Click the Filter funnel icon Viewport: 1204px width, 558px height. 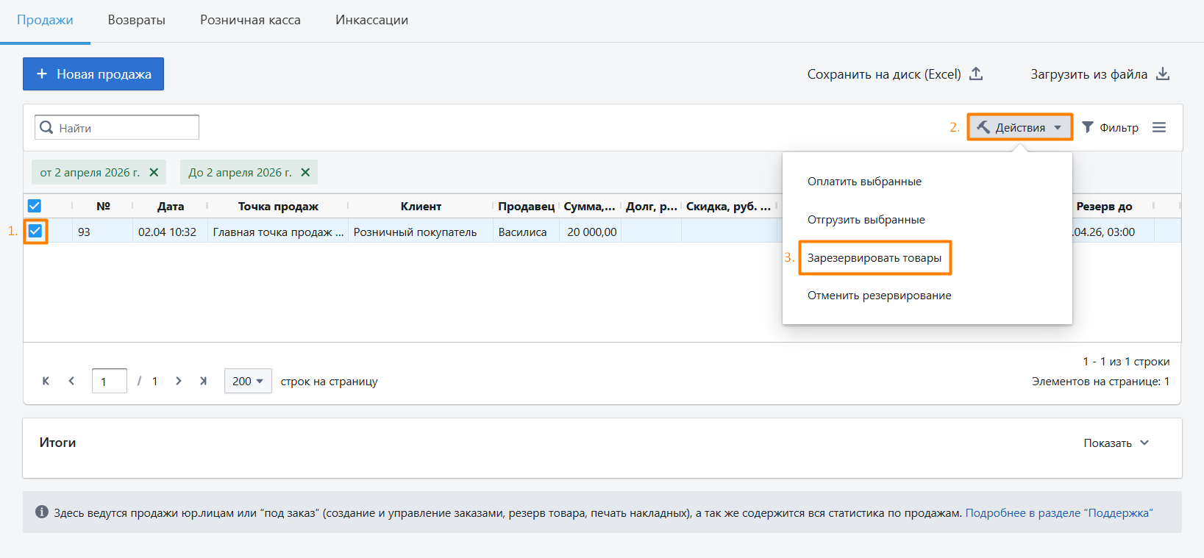[x=1088, y=127]
